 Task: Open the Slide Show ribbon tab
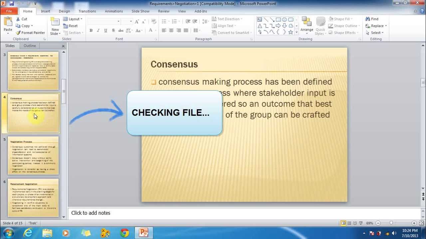(x=140, y=11)
